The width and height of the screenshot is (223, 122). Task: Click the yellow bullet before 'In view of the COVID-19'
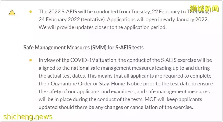pos(31,60)
